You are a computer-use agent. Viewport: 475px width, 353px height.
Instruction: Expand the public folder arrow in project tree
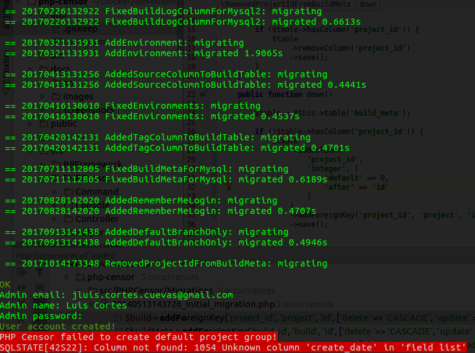[30, 124]
